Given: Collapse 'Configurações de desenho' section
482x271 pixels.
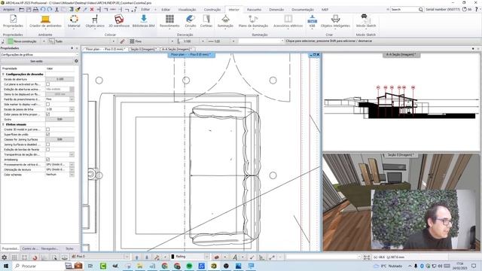Looking at the screenshot, I should pos(3,75).
